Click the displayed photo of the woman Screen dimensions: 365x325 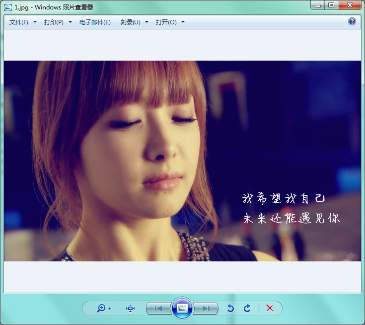[x=183, y=161]
